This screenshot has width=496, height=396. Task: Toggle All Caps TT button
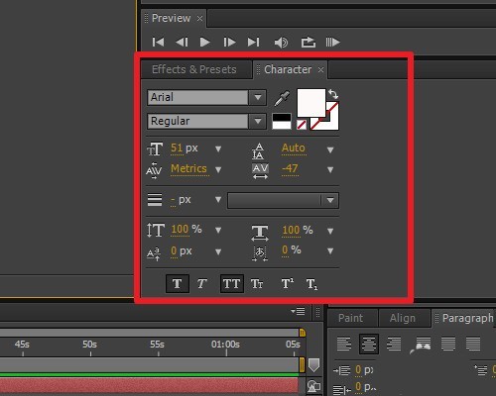(x=232, y=283)
